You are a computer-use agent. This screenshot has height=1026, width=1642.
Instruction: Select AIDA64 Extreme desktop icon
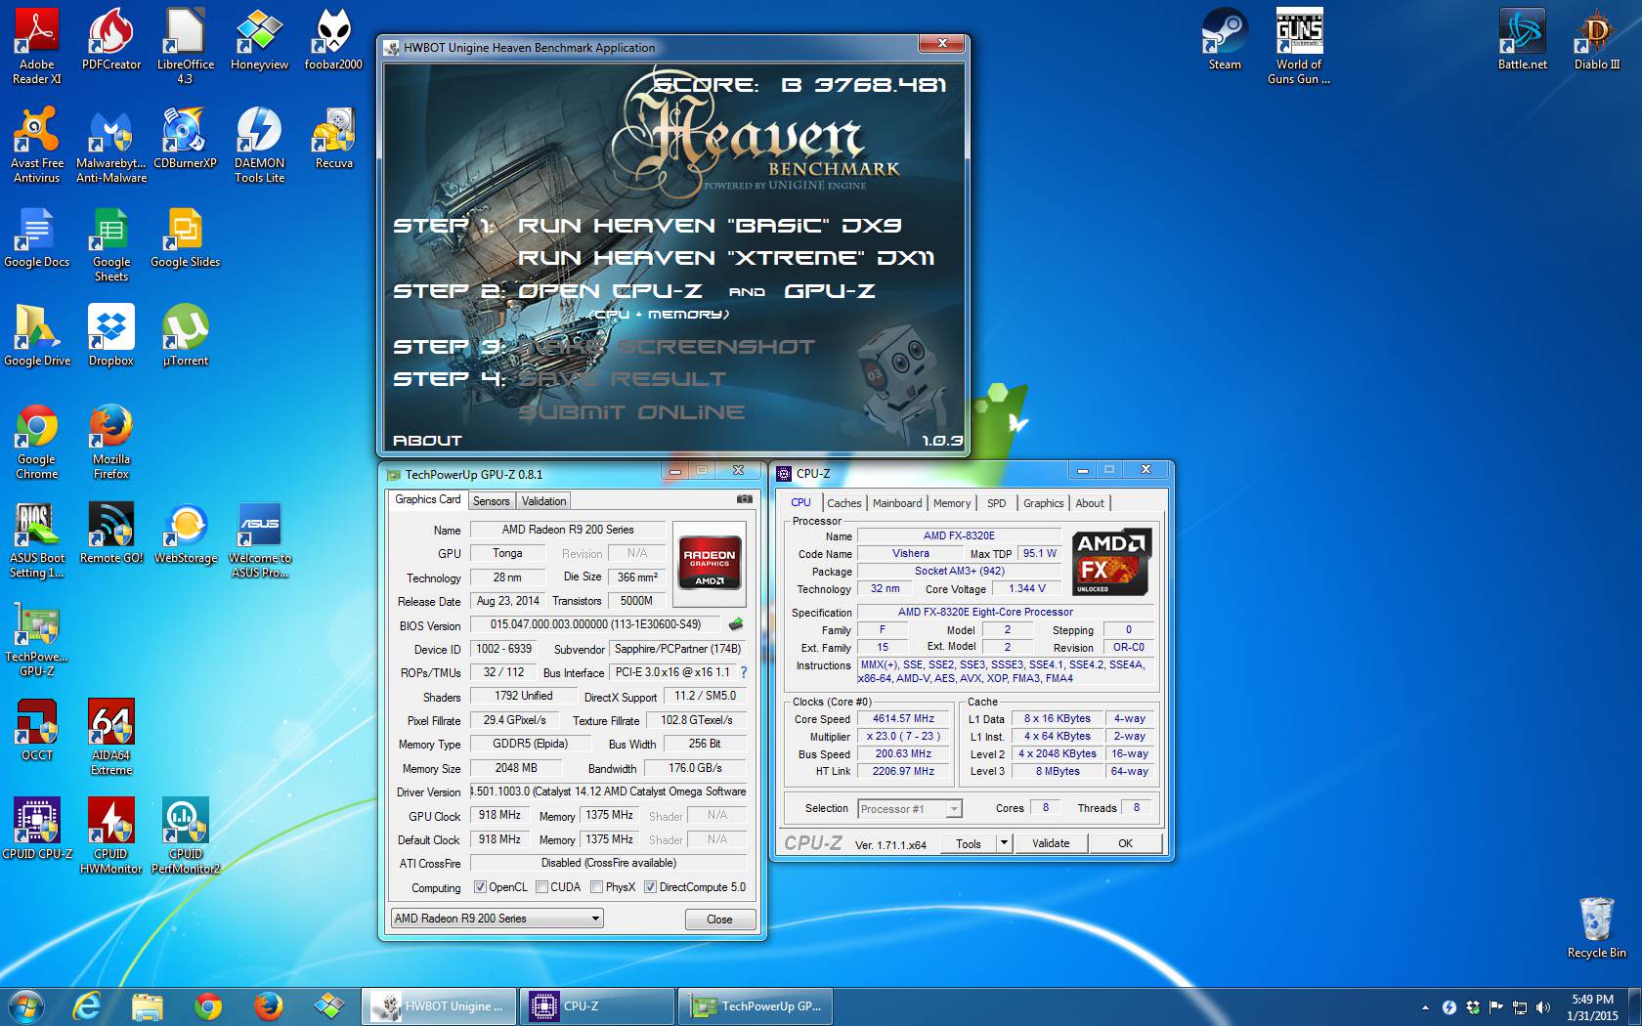click(x=111, y=737)
